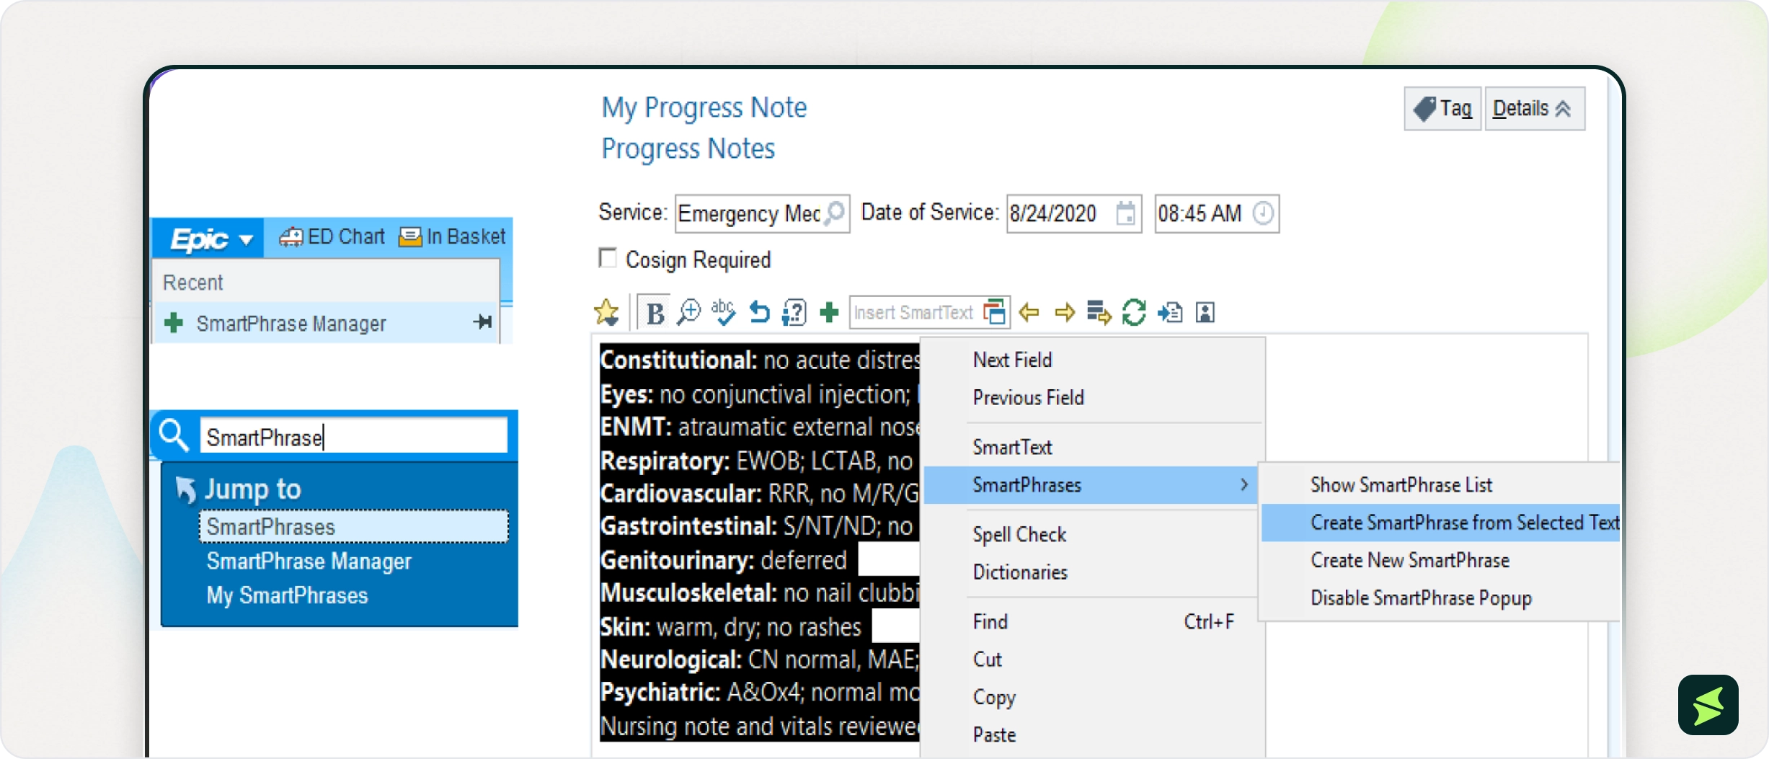The image size is (1769, 759).
Task: Click the Genitourinary: deferred line
Action: point(723,560)
